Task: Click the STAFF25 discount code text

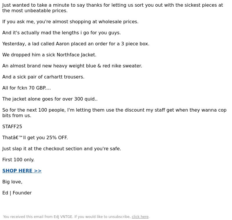Action: tap(12, 127)
